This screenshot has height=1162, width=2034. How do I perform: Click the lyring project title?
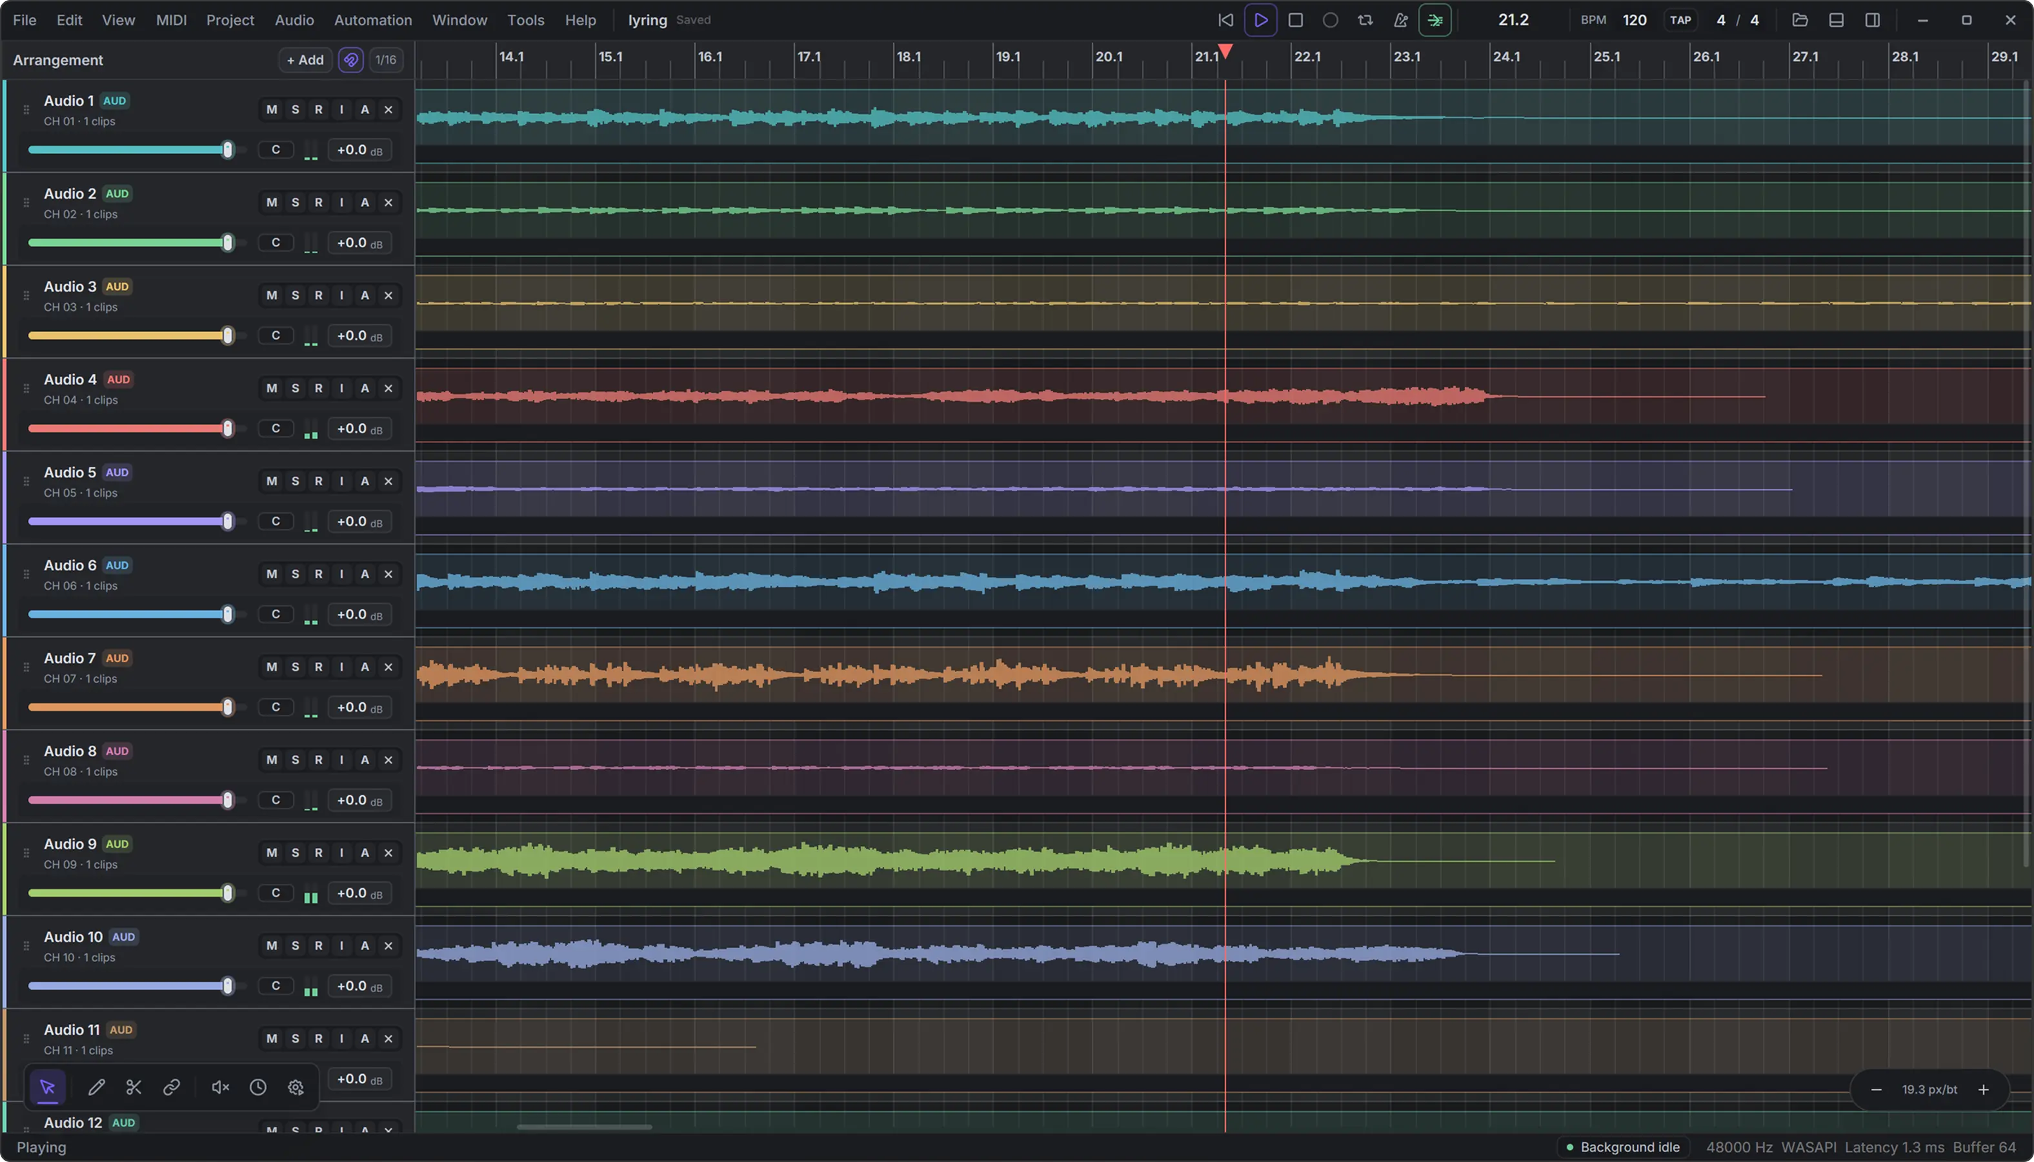[647, 20]
